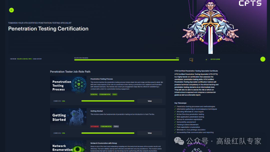Click the icon left of ENTER EXAM
270x152 pixels.
click(x=206, y=59)
